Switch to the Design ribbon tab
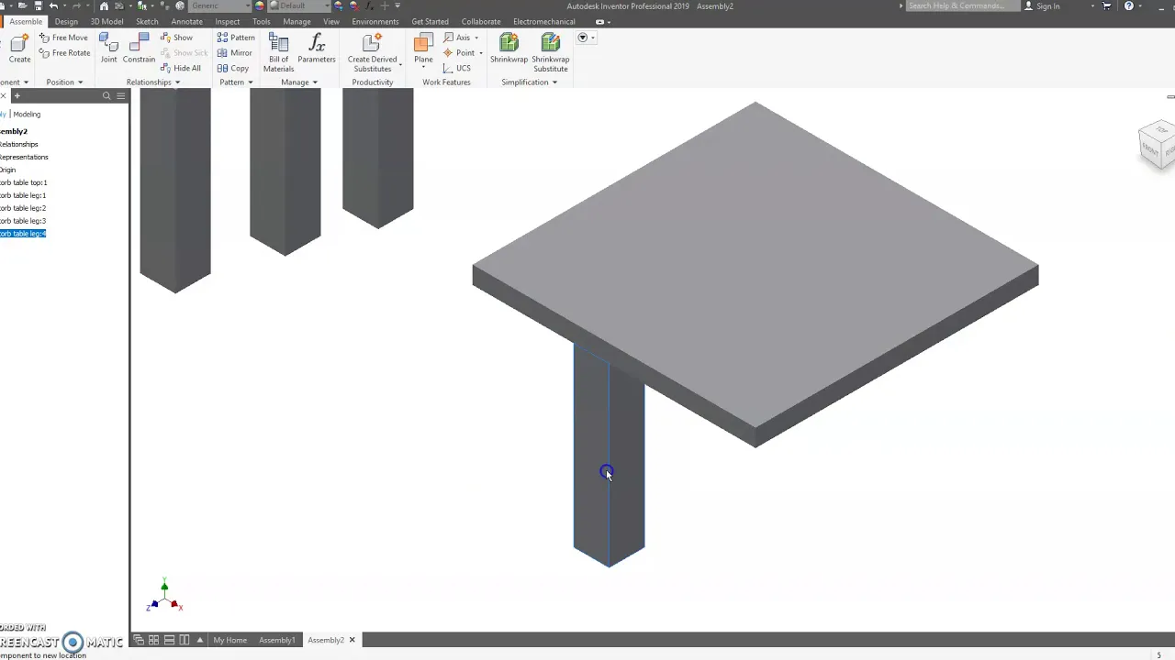Screen dimensions: 1175x660 pos(66,21)
